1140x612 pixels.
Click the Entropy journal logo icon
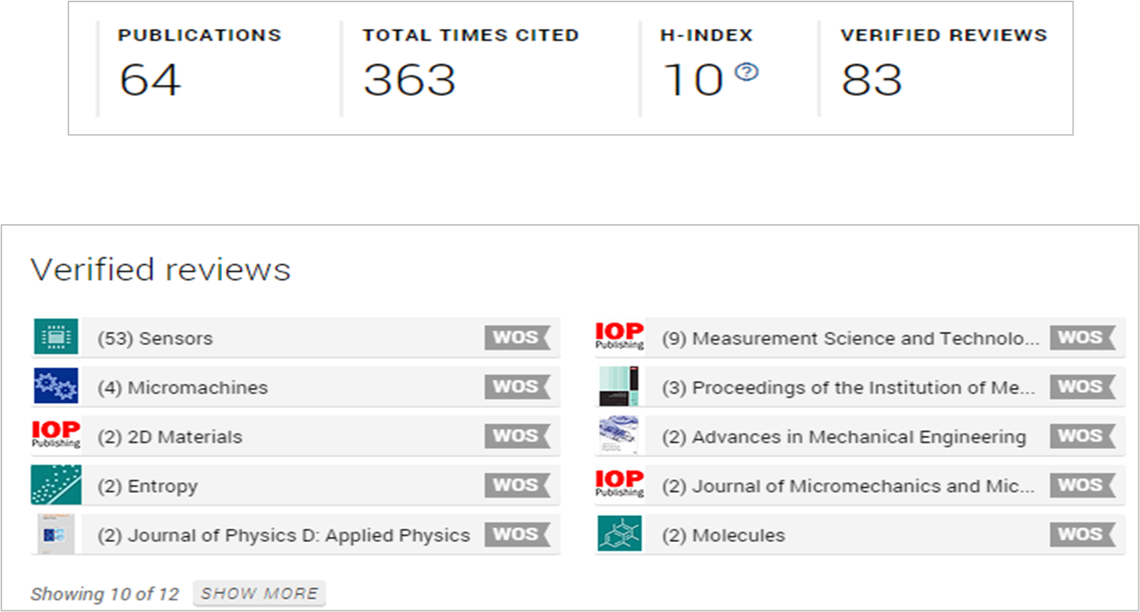(56, 484)
